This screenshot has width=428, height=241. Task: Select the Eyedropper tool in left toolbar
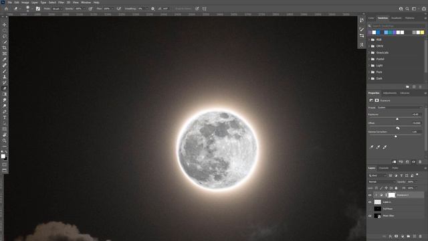5,60
